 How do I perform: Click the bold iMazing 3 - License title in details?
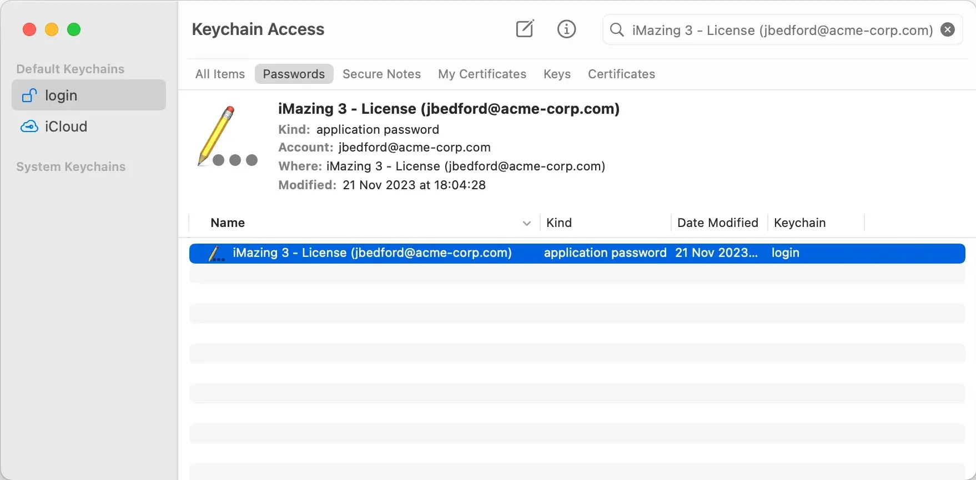(449, 109)
